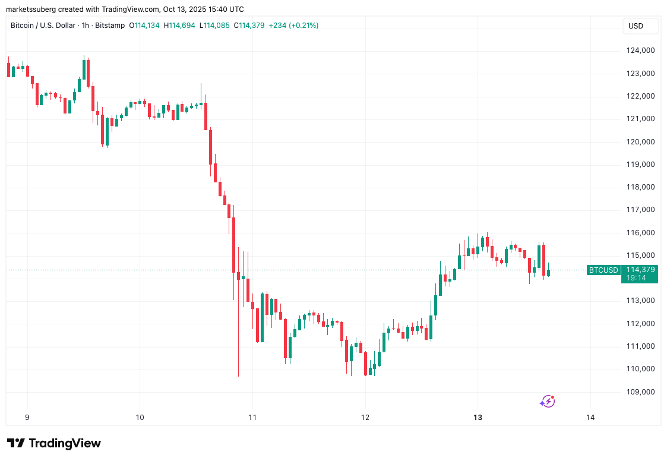The height and width of the screenshot is (461, 667).
Task: Click the '13' date label on the time axis
Action: 477,418
